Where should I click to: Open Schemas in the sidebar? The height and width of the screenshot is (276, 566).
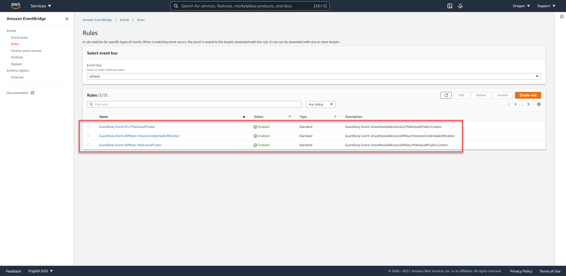tap(17, 77)
